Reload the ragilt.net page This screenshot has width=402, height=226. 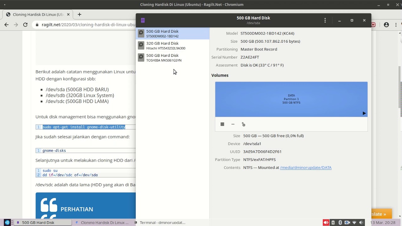pos(25,25)
